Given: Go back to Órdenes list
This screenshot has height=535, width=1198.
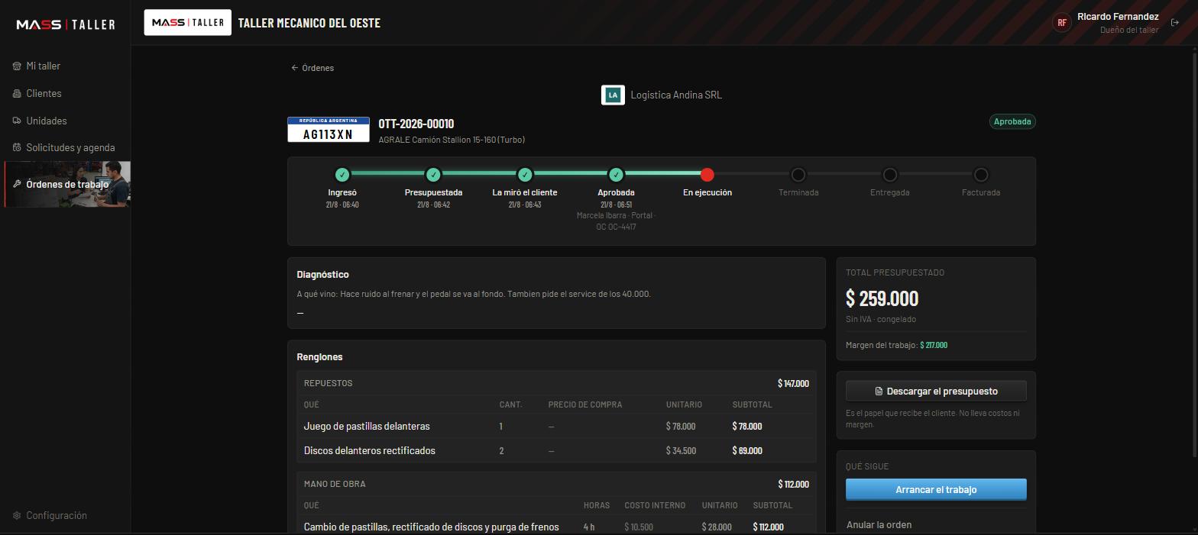Looking at the screenshot, I should pyautogui.click(x=312, y=68).
